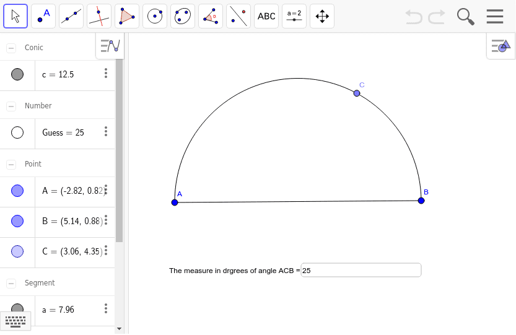Select point B on the semicircle
This screenshot has height=335, width=516.
click(421, 201)
